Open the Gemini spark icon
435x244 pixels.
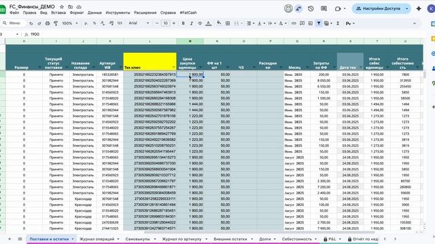point(419,9)
